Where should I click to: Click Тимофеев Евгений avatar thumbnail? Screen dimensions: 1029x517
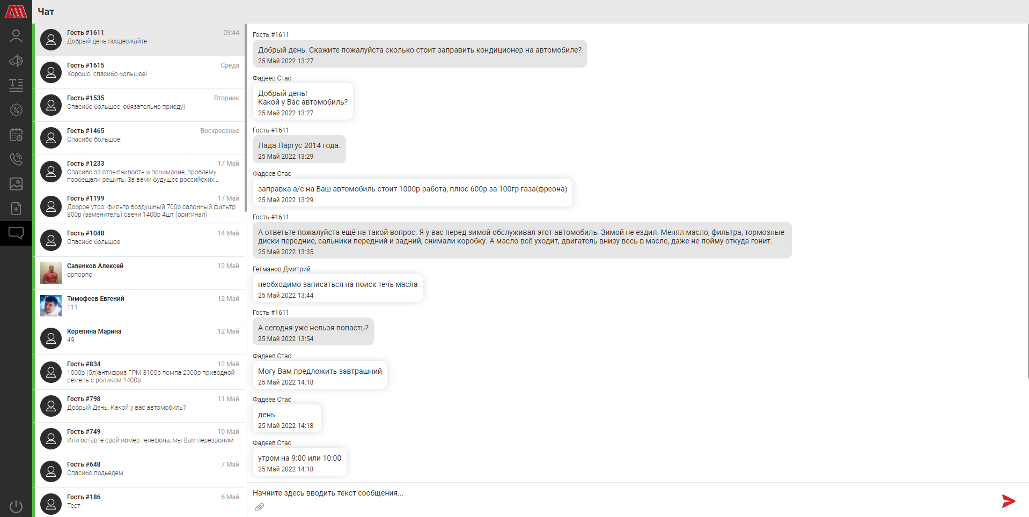point(51,306)
